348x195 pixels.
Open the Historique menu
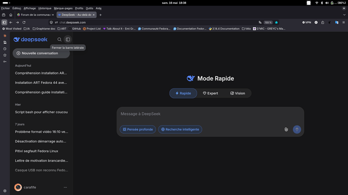(x=44, y=8)
